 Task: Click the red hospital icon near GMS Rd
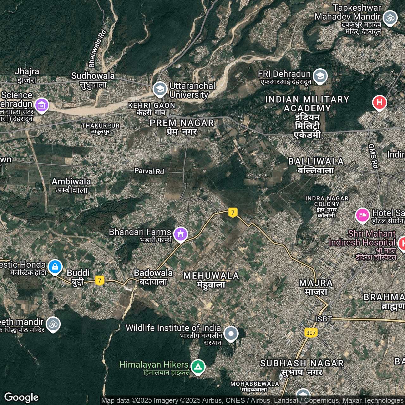379,103
